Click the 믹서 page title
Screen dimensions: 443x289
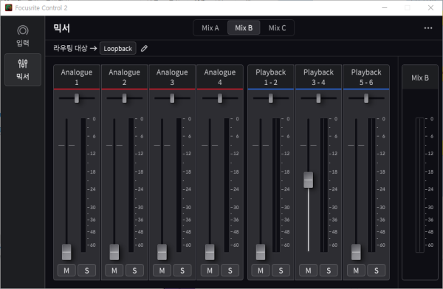coord(61,28)
